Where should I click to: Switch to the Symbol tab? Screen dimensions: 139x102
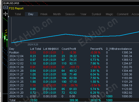(96, 14)
